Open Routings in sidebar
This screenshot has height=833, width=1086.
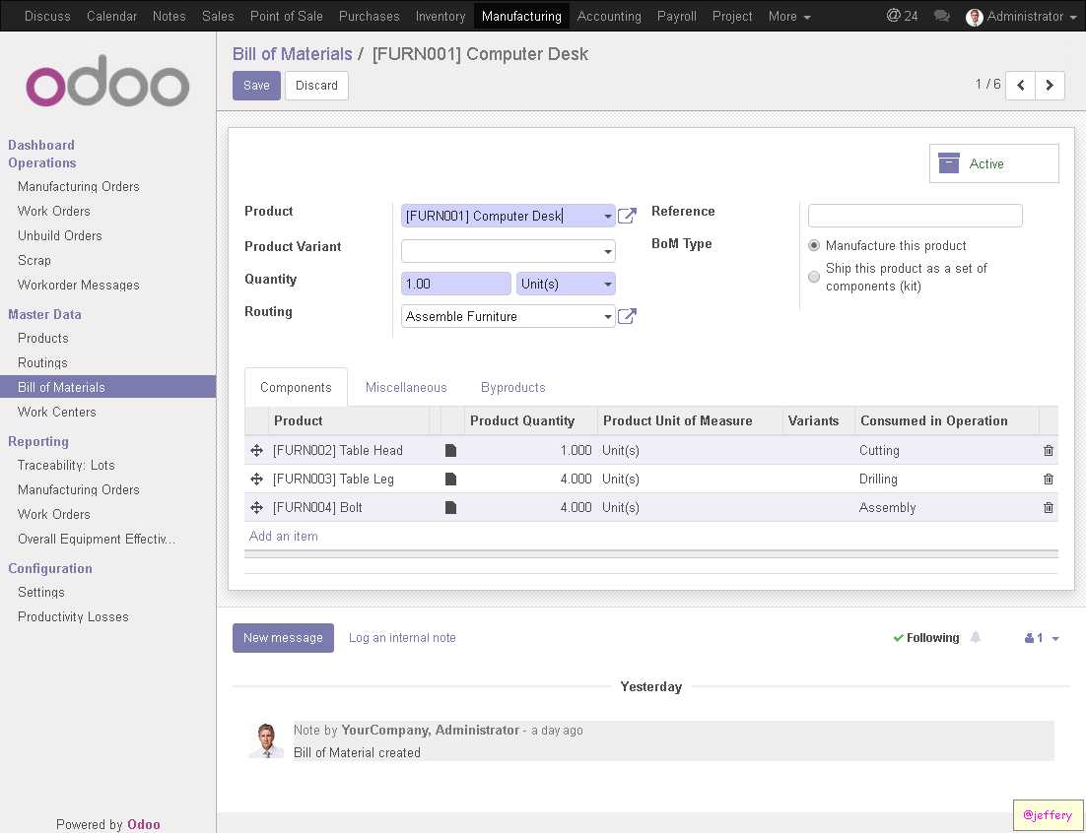tap(42, 362)
